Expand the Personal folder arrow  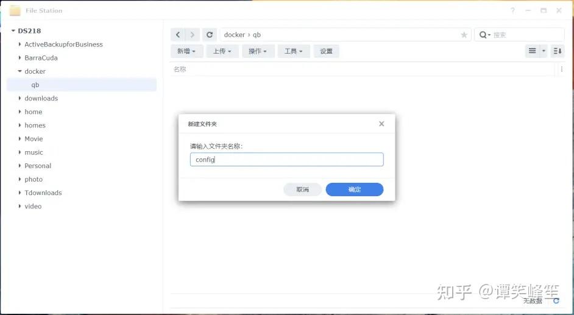(x=19, y=166)
